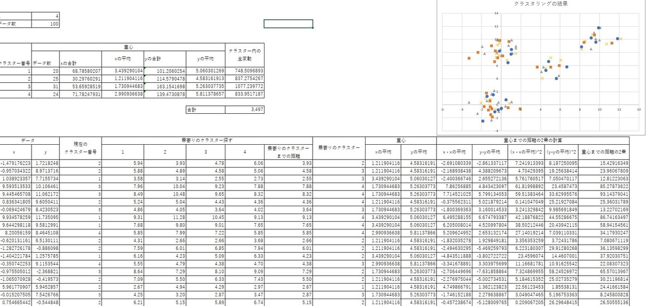
Task: Select the y-average cell 5.060301269
Action: click(206, 70)
